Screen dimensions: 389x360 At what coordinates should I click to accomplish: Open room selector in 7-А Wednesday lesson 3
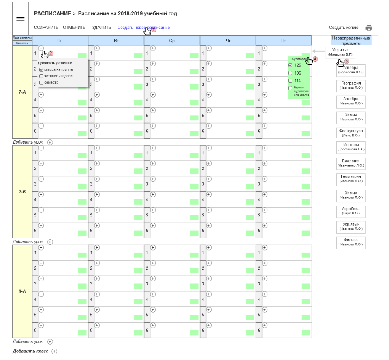[x=194, y=87]
